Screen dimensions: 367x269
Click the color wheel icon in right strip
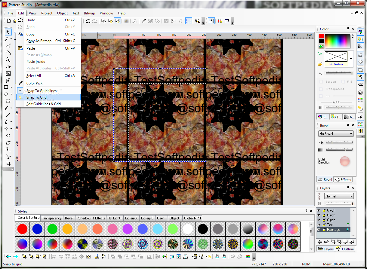[360, 32]
